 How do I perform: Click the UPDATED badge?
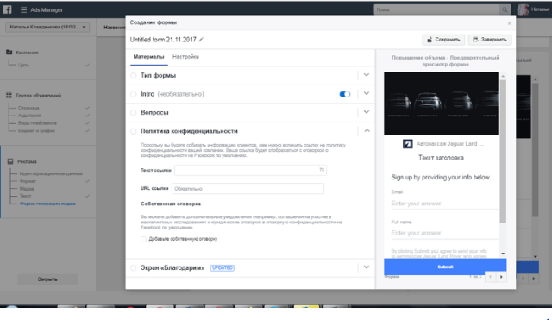(223, 268)
